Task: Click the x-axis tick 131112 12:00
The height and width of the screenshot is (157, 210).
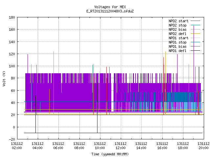Action: [x=121, y=146]
